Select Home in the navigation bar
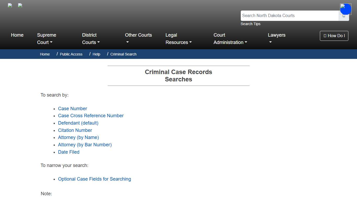 (x=17, y=35)
